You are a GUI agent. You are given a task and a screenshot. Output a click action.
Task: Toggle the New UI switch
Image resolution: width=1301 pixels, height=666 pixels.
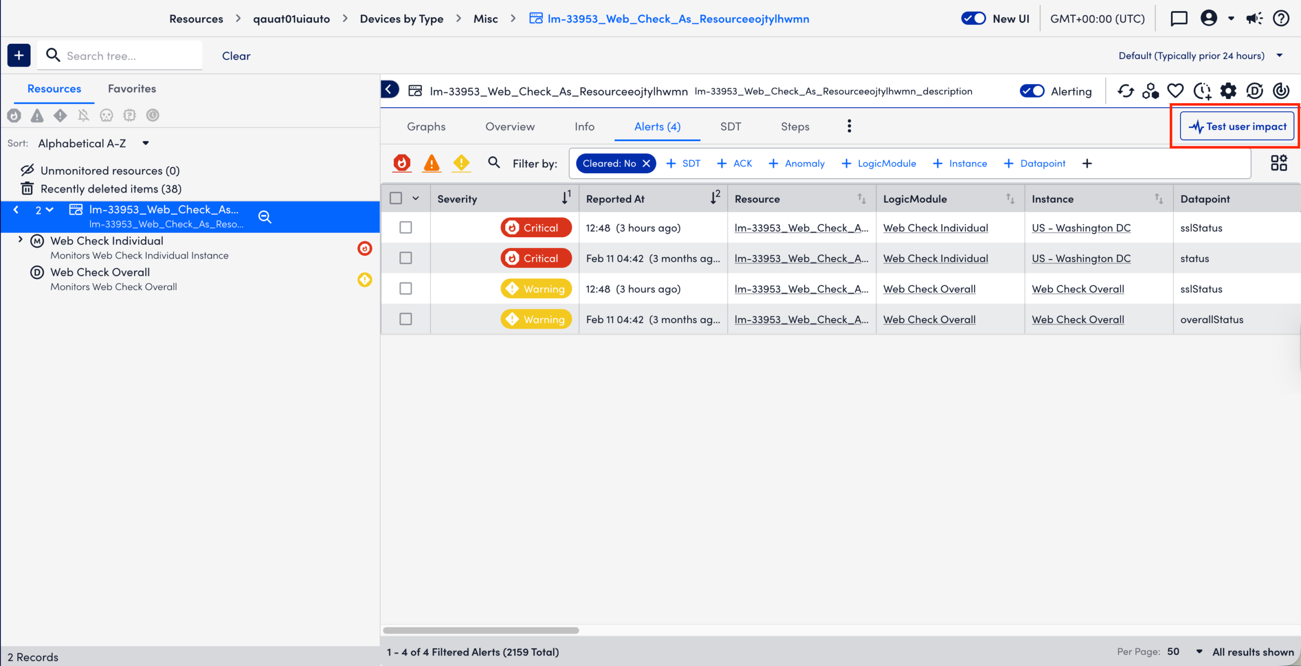(x=973, y=19)
